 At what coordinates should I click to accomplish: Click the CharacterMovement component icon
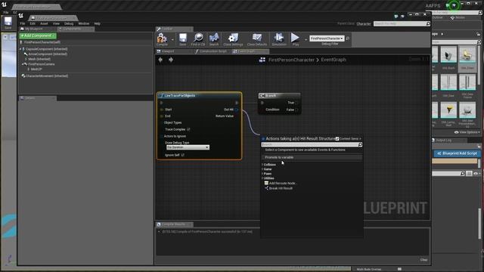pos(23,76)
